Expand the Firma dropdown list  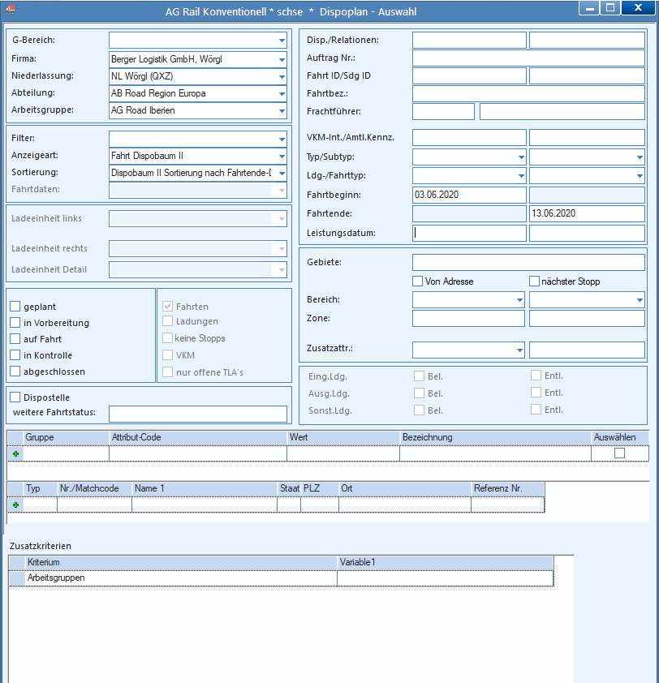[x=282, y=59]
